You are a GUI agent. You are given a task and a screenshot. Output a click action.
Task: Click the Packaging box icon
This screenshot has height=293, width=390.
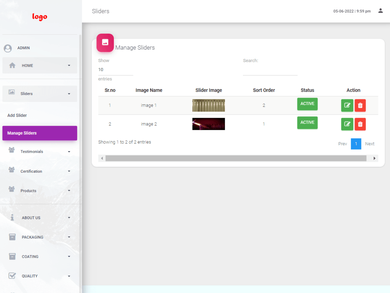point(12,237)
